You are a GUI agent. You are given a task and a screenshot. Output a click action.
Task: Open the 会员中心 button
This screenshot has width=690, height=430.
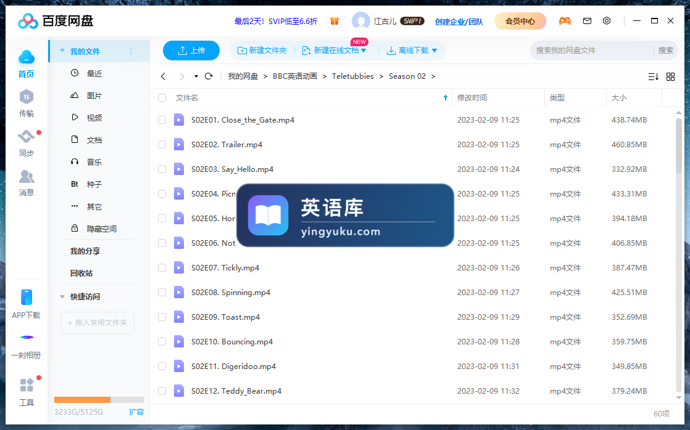tap(520, 21)
